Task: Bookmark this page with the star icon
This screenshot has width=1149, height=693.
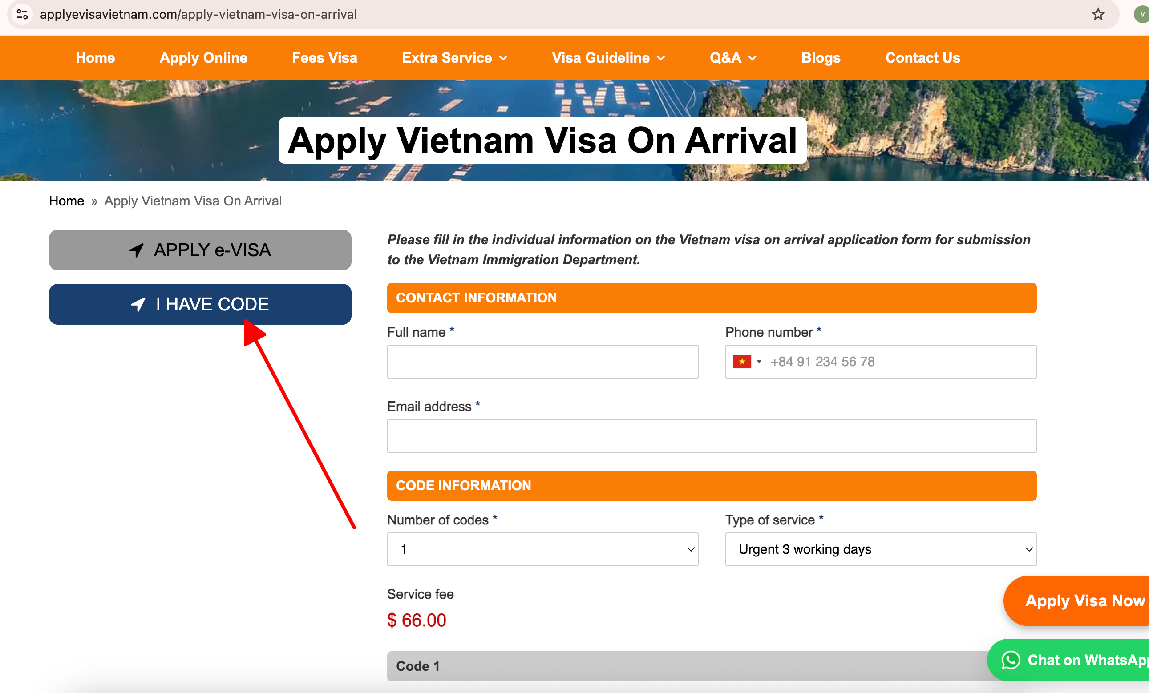Action: tap(1098, 14)
